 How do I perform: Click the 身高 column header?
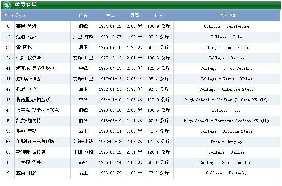coord(134,15)
